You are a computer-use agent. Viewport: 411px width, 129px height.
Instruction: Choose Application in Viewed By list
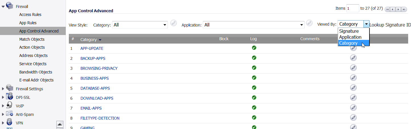(354, 37)
